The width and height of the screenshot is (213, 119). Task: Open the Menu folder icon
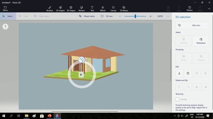[x=5, y=9]
